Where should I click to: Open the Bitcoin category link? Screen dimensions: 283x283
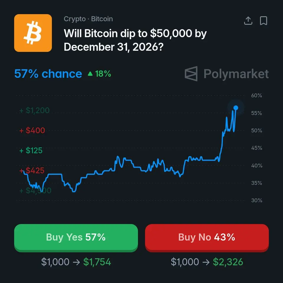(x=102, y=19)
